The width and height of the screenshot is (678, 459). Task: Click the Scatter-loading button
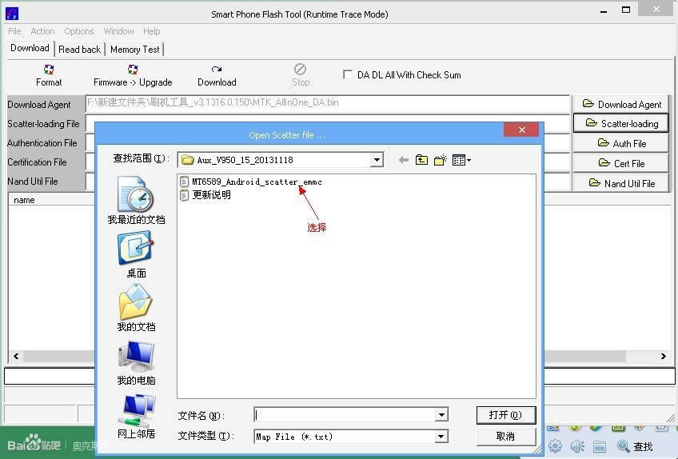click(x=621, y=124)
